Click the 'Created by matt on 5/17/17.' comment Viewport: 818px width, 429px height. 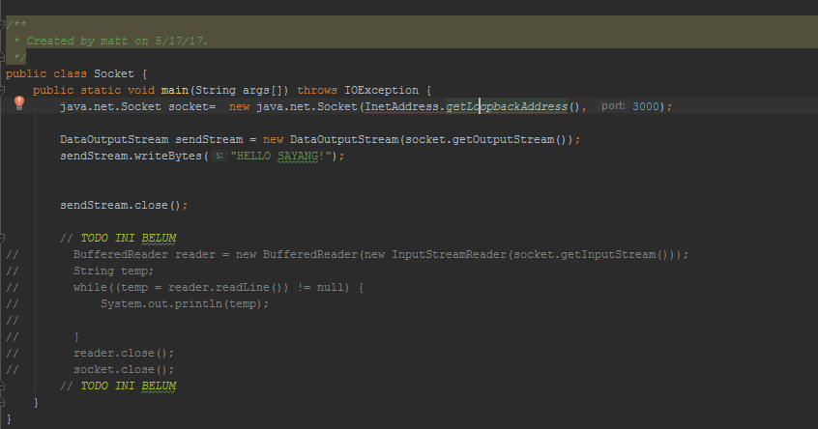tap(117, 41)
